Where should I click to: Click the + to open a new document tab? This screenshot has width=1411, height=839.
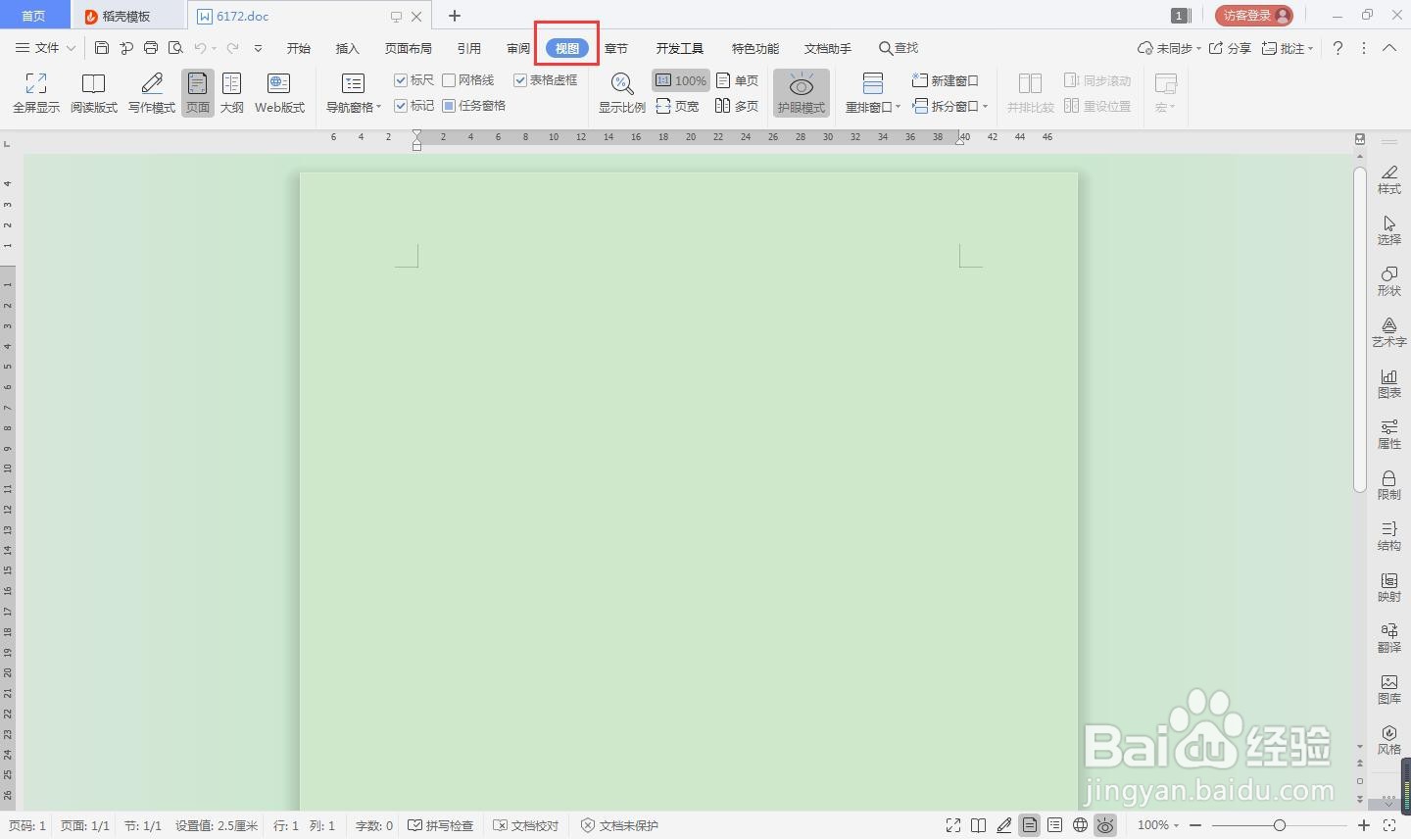tap(455, 16)
